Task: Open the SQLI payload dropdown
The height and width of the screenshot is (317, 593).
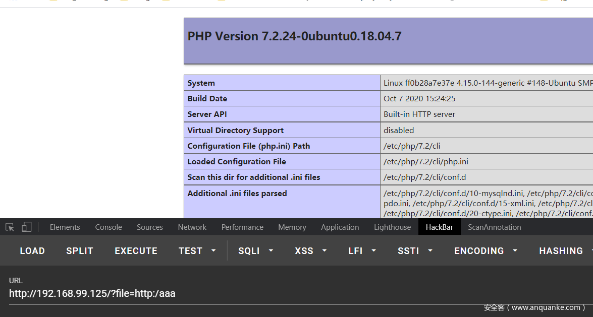Action: coord(256,251)
